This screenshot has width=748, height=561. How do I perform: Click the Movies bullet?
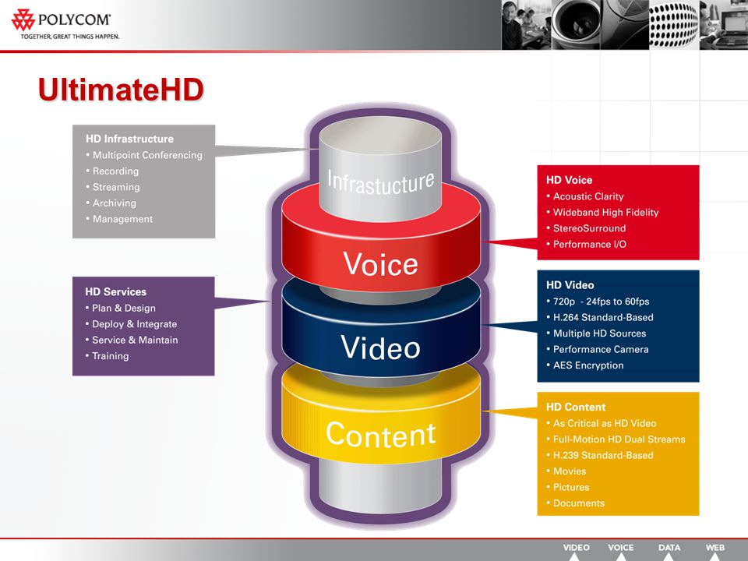566,471
